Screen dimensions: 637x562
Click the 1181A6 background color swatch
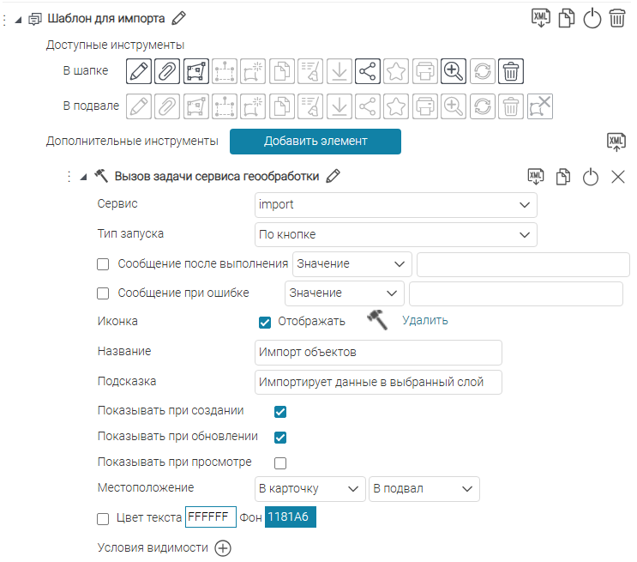point(291,517)
